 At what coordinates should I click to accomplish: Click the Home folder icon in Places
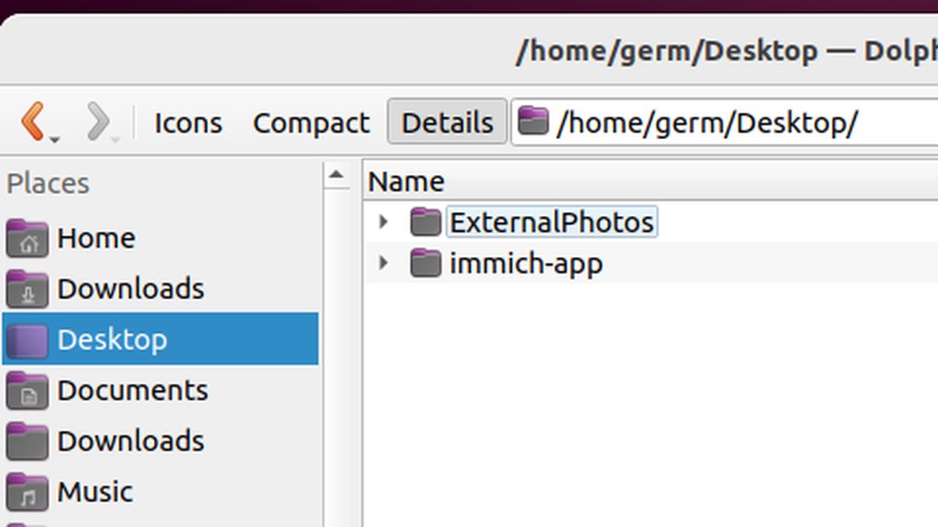[x=27, y=239]
